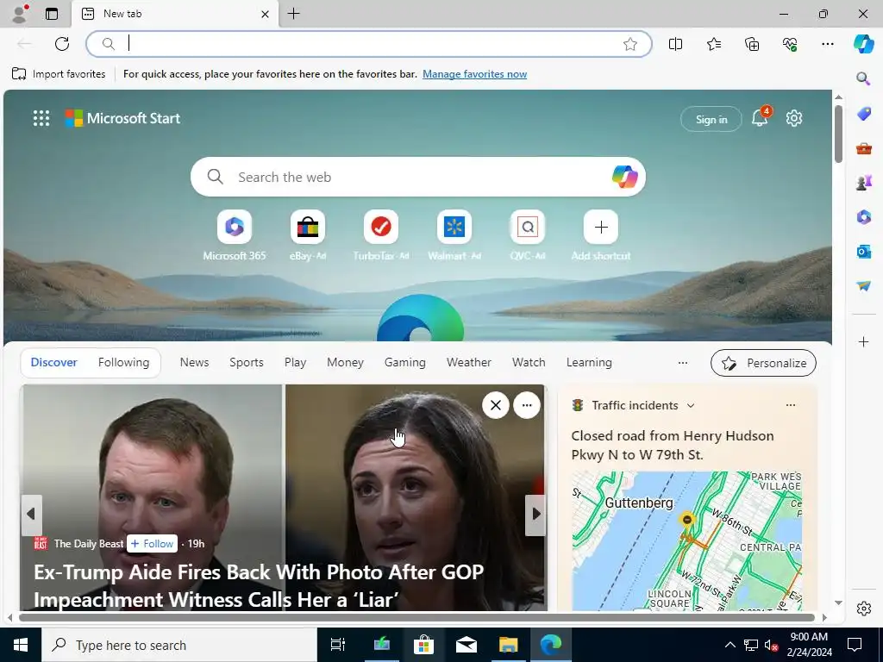Open the Favorites list
Viewport: 883px width, 662px height.
(x=713, y=44)
